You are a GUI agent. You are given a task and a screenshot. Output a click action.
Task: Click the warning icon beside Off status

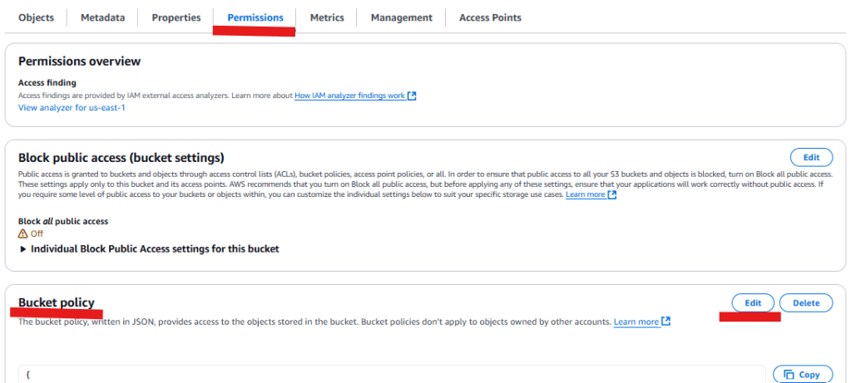[23, 233]
